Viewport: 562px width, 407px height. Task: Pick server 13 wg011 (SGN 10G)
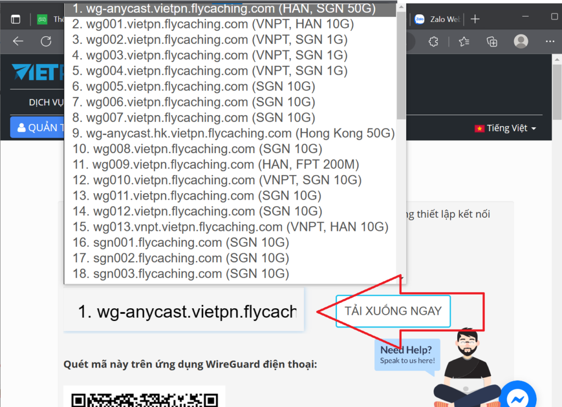pyautogui.click(x=230, y=196)
